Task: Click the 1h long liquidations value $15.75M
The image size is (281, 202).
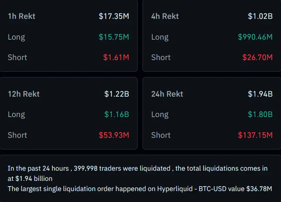Action: [x=114, y=37]
